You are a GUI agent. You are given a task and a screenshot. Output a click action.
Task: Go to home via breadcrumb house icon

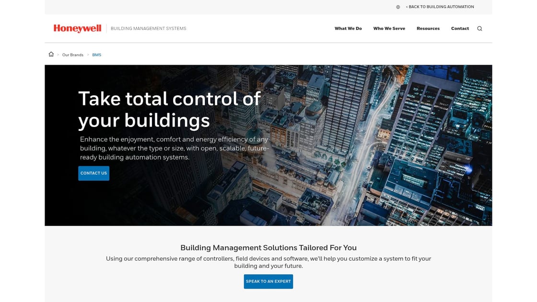51,54
